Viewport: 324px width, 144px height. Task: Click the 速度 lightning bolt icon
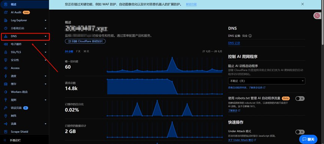pos(6,76)
